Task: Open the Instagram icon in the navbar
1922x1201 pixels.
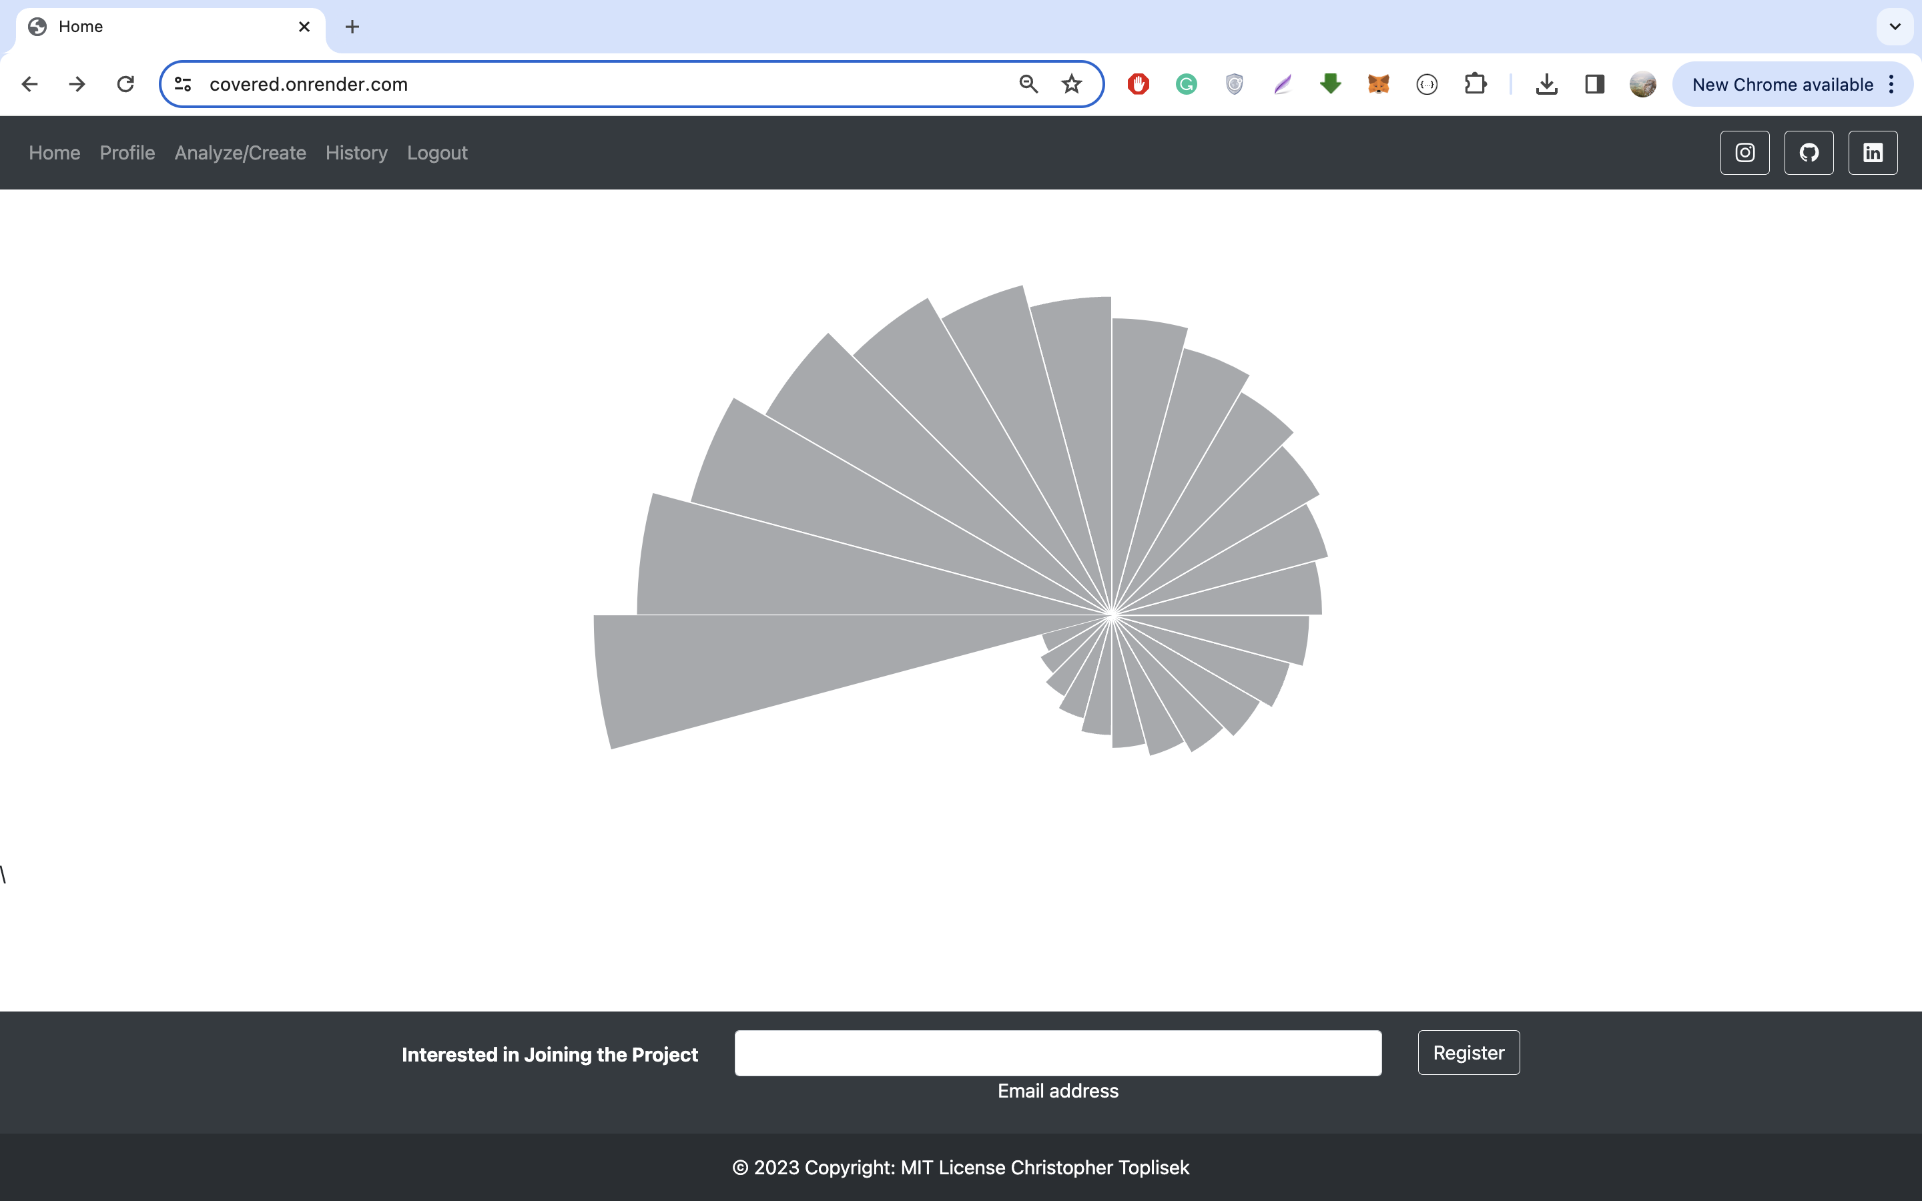Action: (1745, 153)
